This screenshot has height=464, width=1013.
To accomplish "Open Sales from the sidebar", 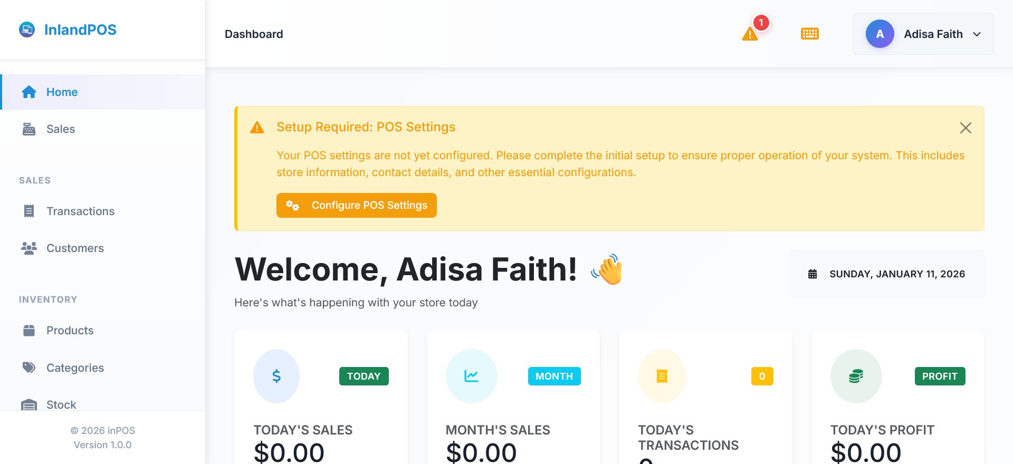I will pos(60,129).
